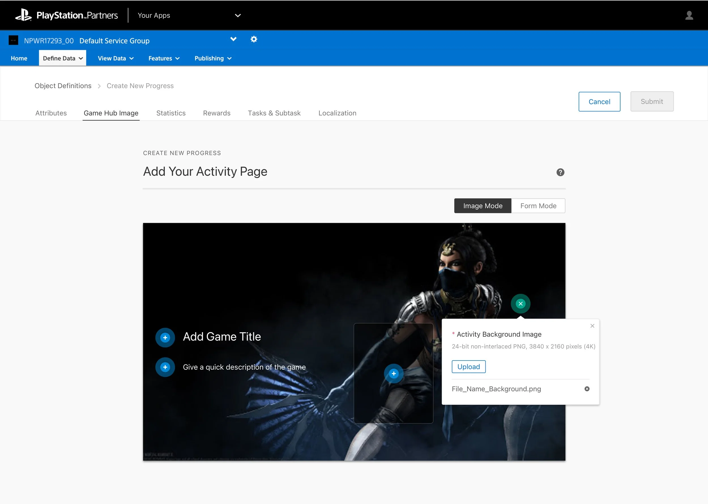
Task: Click the PlayStation Partners logo
Action: click(66, 15)
